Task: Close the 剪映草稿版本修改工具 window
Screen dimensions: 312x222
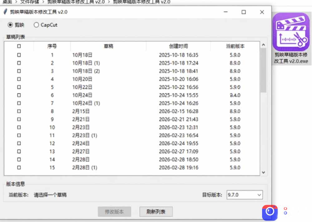Action: click(x=262, y=12)
